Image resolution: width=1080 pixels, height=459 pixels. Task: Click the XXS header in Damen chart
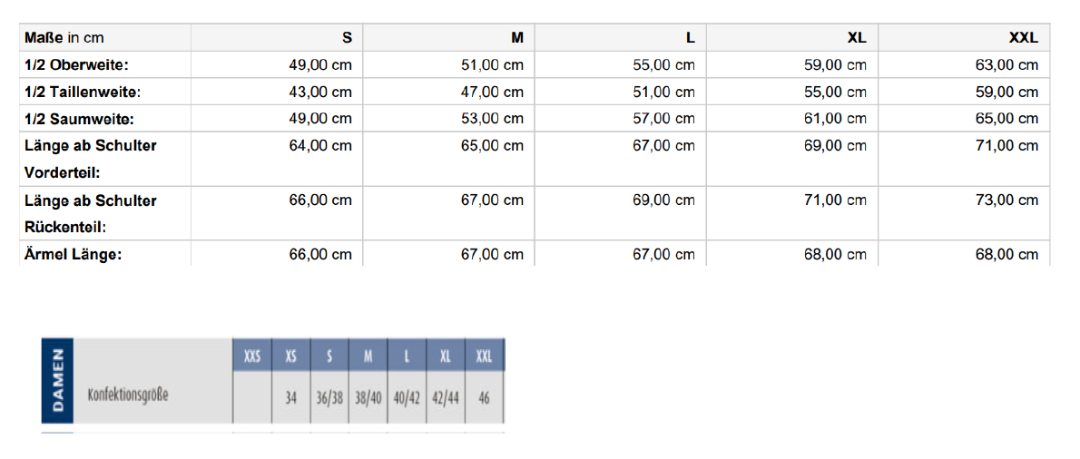253,357
